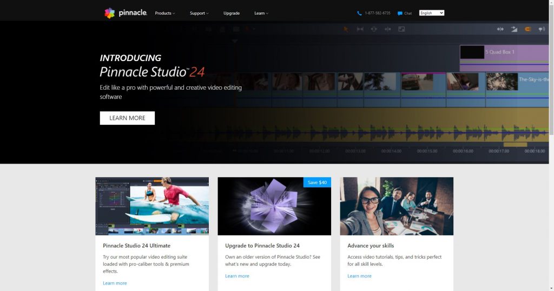This screenshot has height=291, width=554.
Task: Click the LEARN MORE button
Action: click(127, 118)
